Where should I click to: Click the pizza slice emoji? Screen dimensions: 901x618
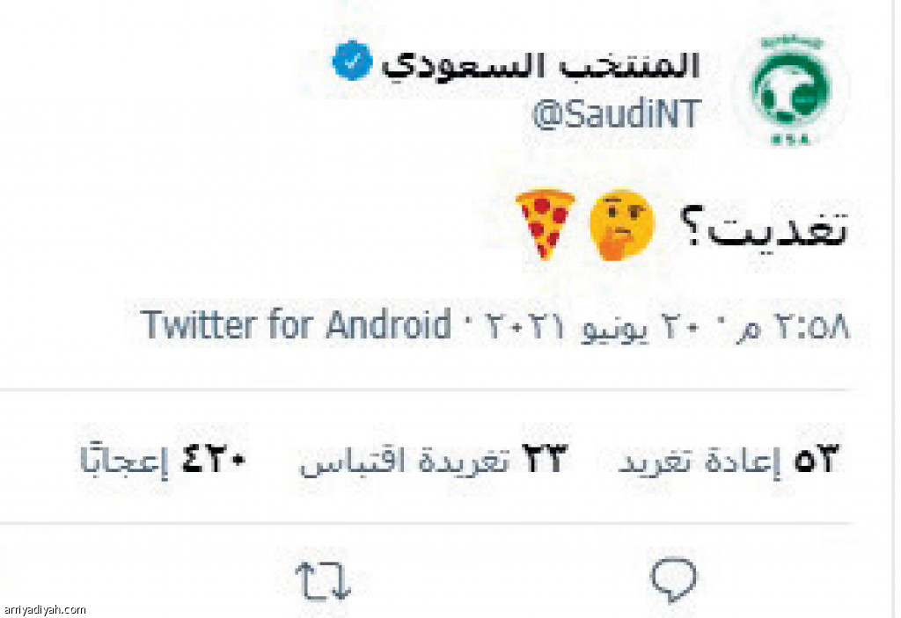click(544, 223)
